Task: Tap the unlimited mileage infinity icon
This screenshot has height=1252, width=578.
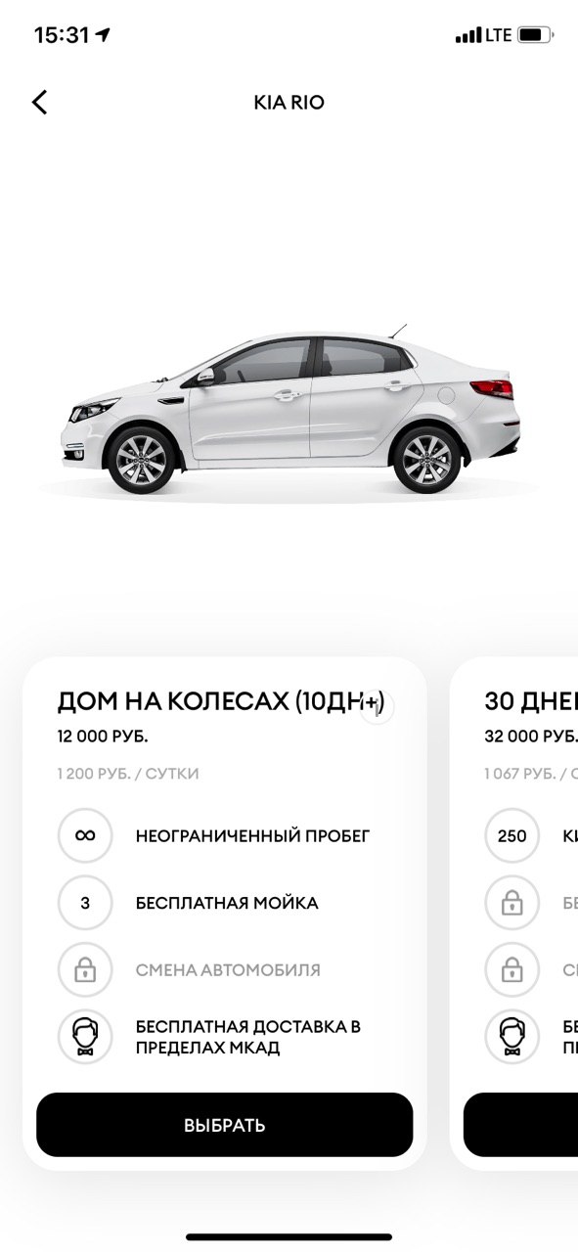Action: pyautogui.click(x=85, y=836)
